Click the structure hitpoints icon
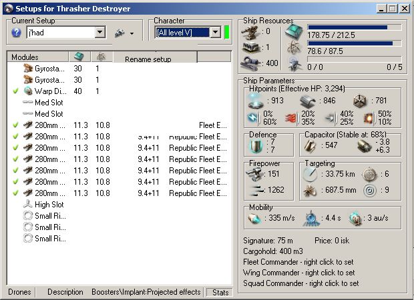Image resolution: width=414 pixels, height=300 pixels. click(x=361, y=100)
